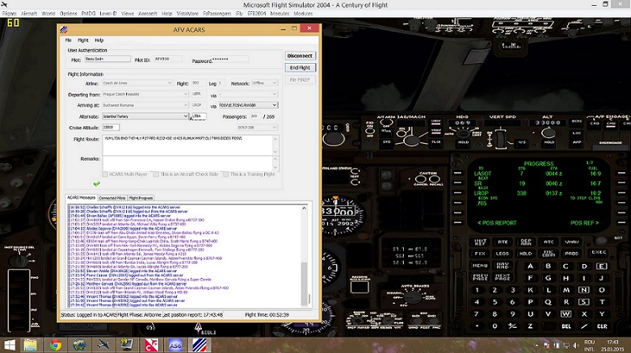The width and height of the screenshot is (631, 353).
Task: Expand the Network dropdown
Action: pyautogui.click(x=275, y=83)
